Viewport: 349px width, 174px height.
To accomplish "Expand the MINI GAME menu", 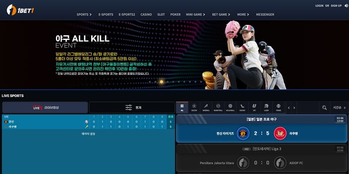I will [x=195, y=14].
